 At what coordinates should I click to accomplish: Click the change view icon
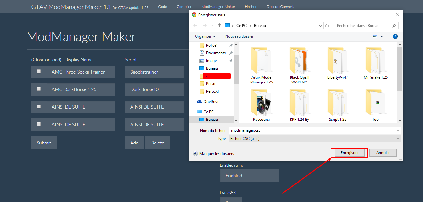[x=375, y=36]
